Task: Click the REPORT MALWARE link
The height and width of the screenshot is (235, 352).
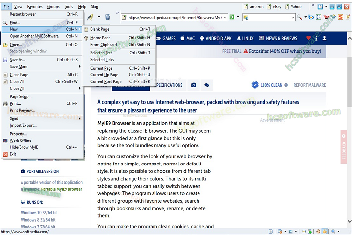Action: [309, 85]
